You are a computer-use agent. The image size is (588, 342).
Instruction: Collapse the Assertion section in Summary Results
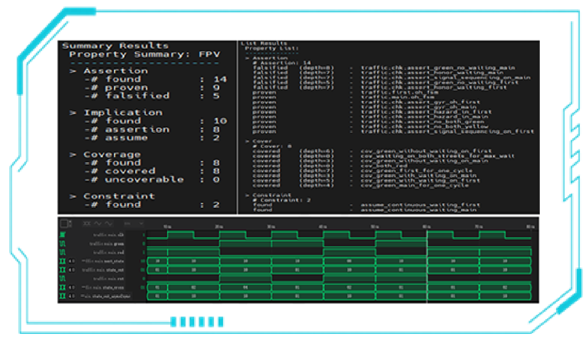(x=73, y=71)
